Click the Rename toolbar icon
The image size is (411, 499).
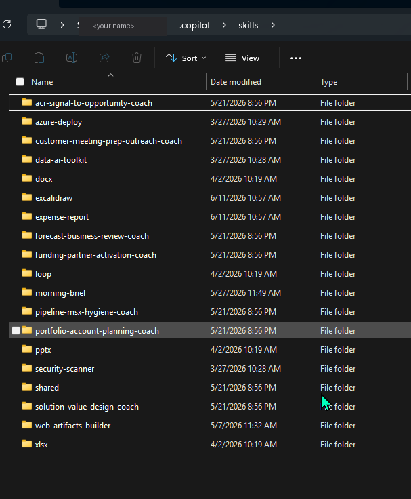[72, 58]
